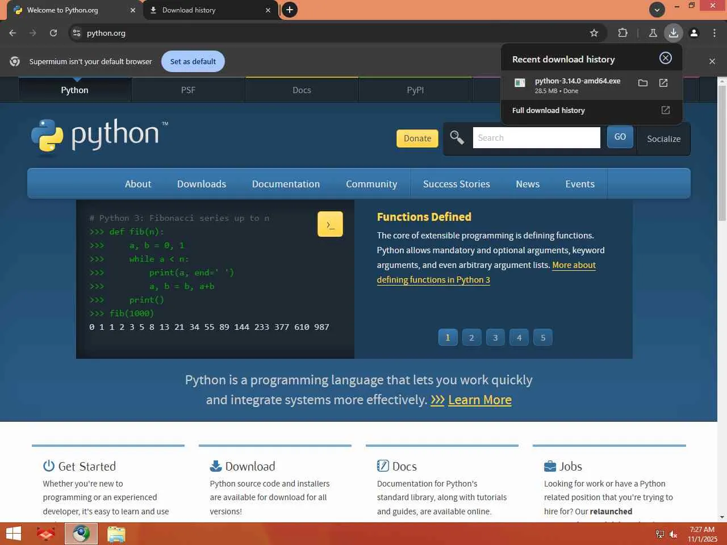Focus the Search input field
727x545 pixels.
pyautogui.click(x=537, y=137)
